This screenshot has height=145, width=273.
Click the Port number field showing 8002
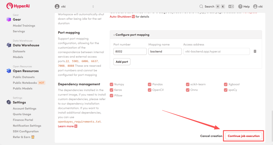(130, 51)
